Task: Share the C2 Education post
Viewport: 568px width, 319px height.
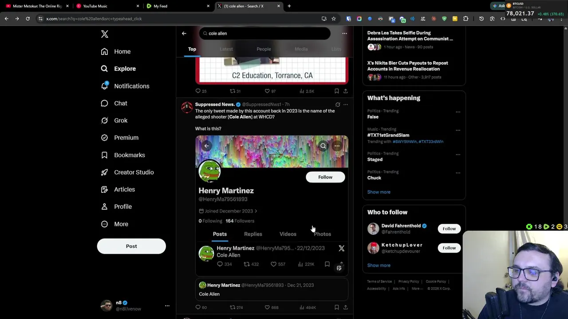Action: pyautogui.click(x=345, y=91)
